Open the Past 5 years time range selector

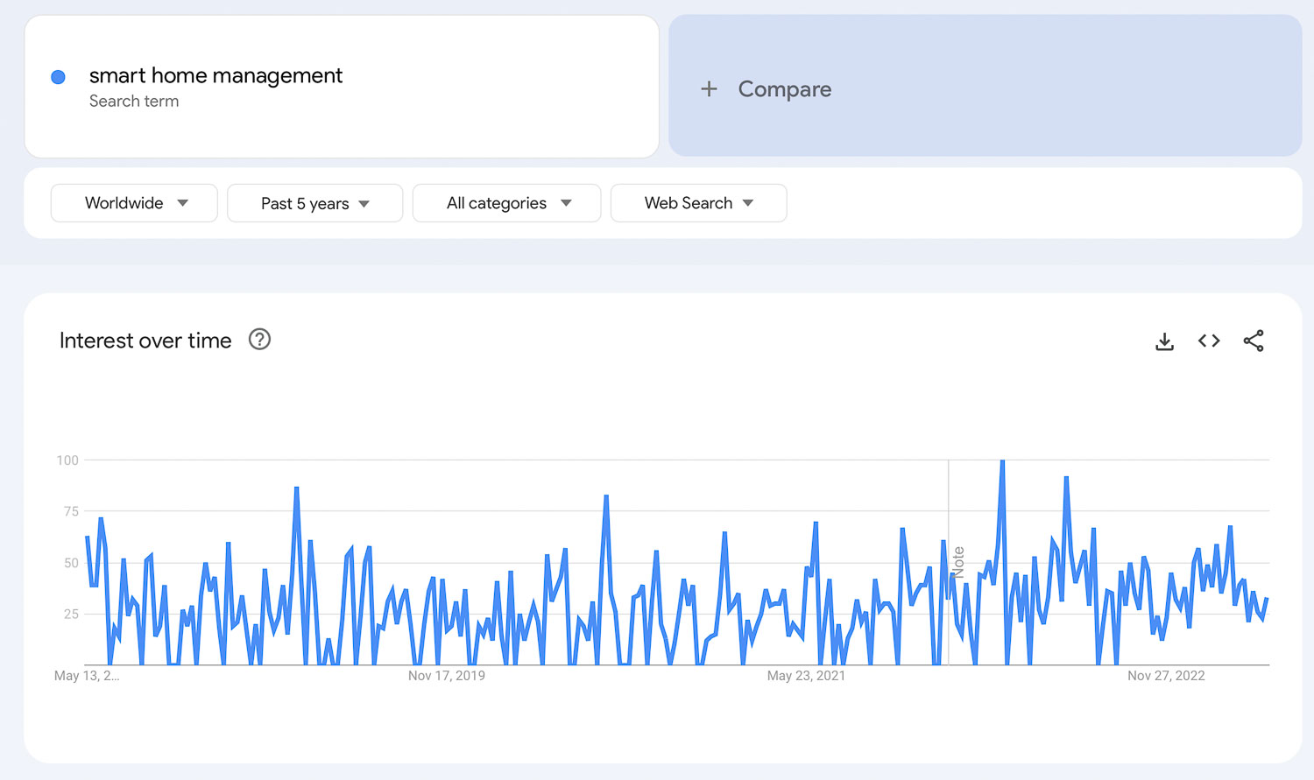[x=314, y=203]
